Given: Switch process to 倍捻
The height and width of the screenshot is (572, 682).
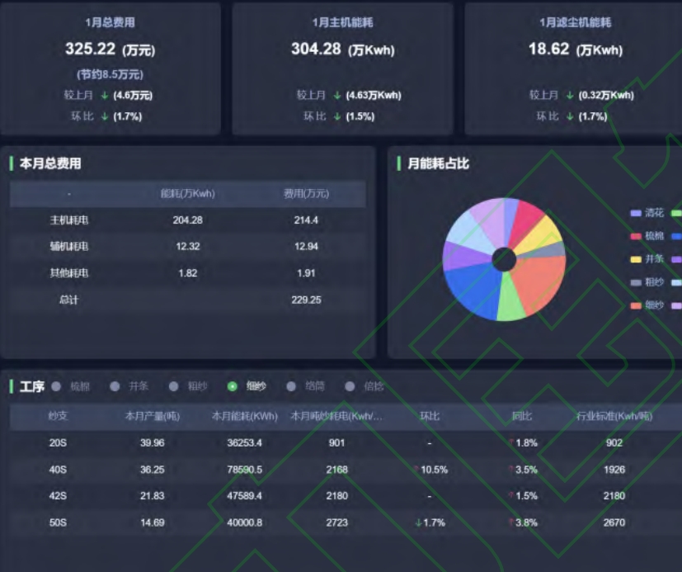Looking at the screenshot, I should pos(350,386).
